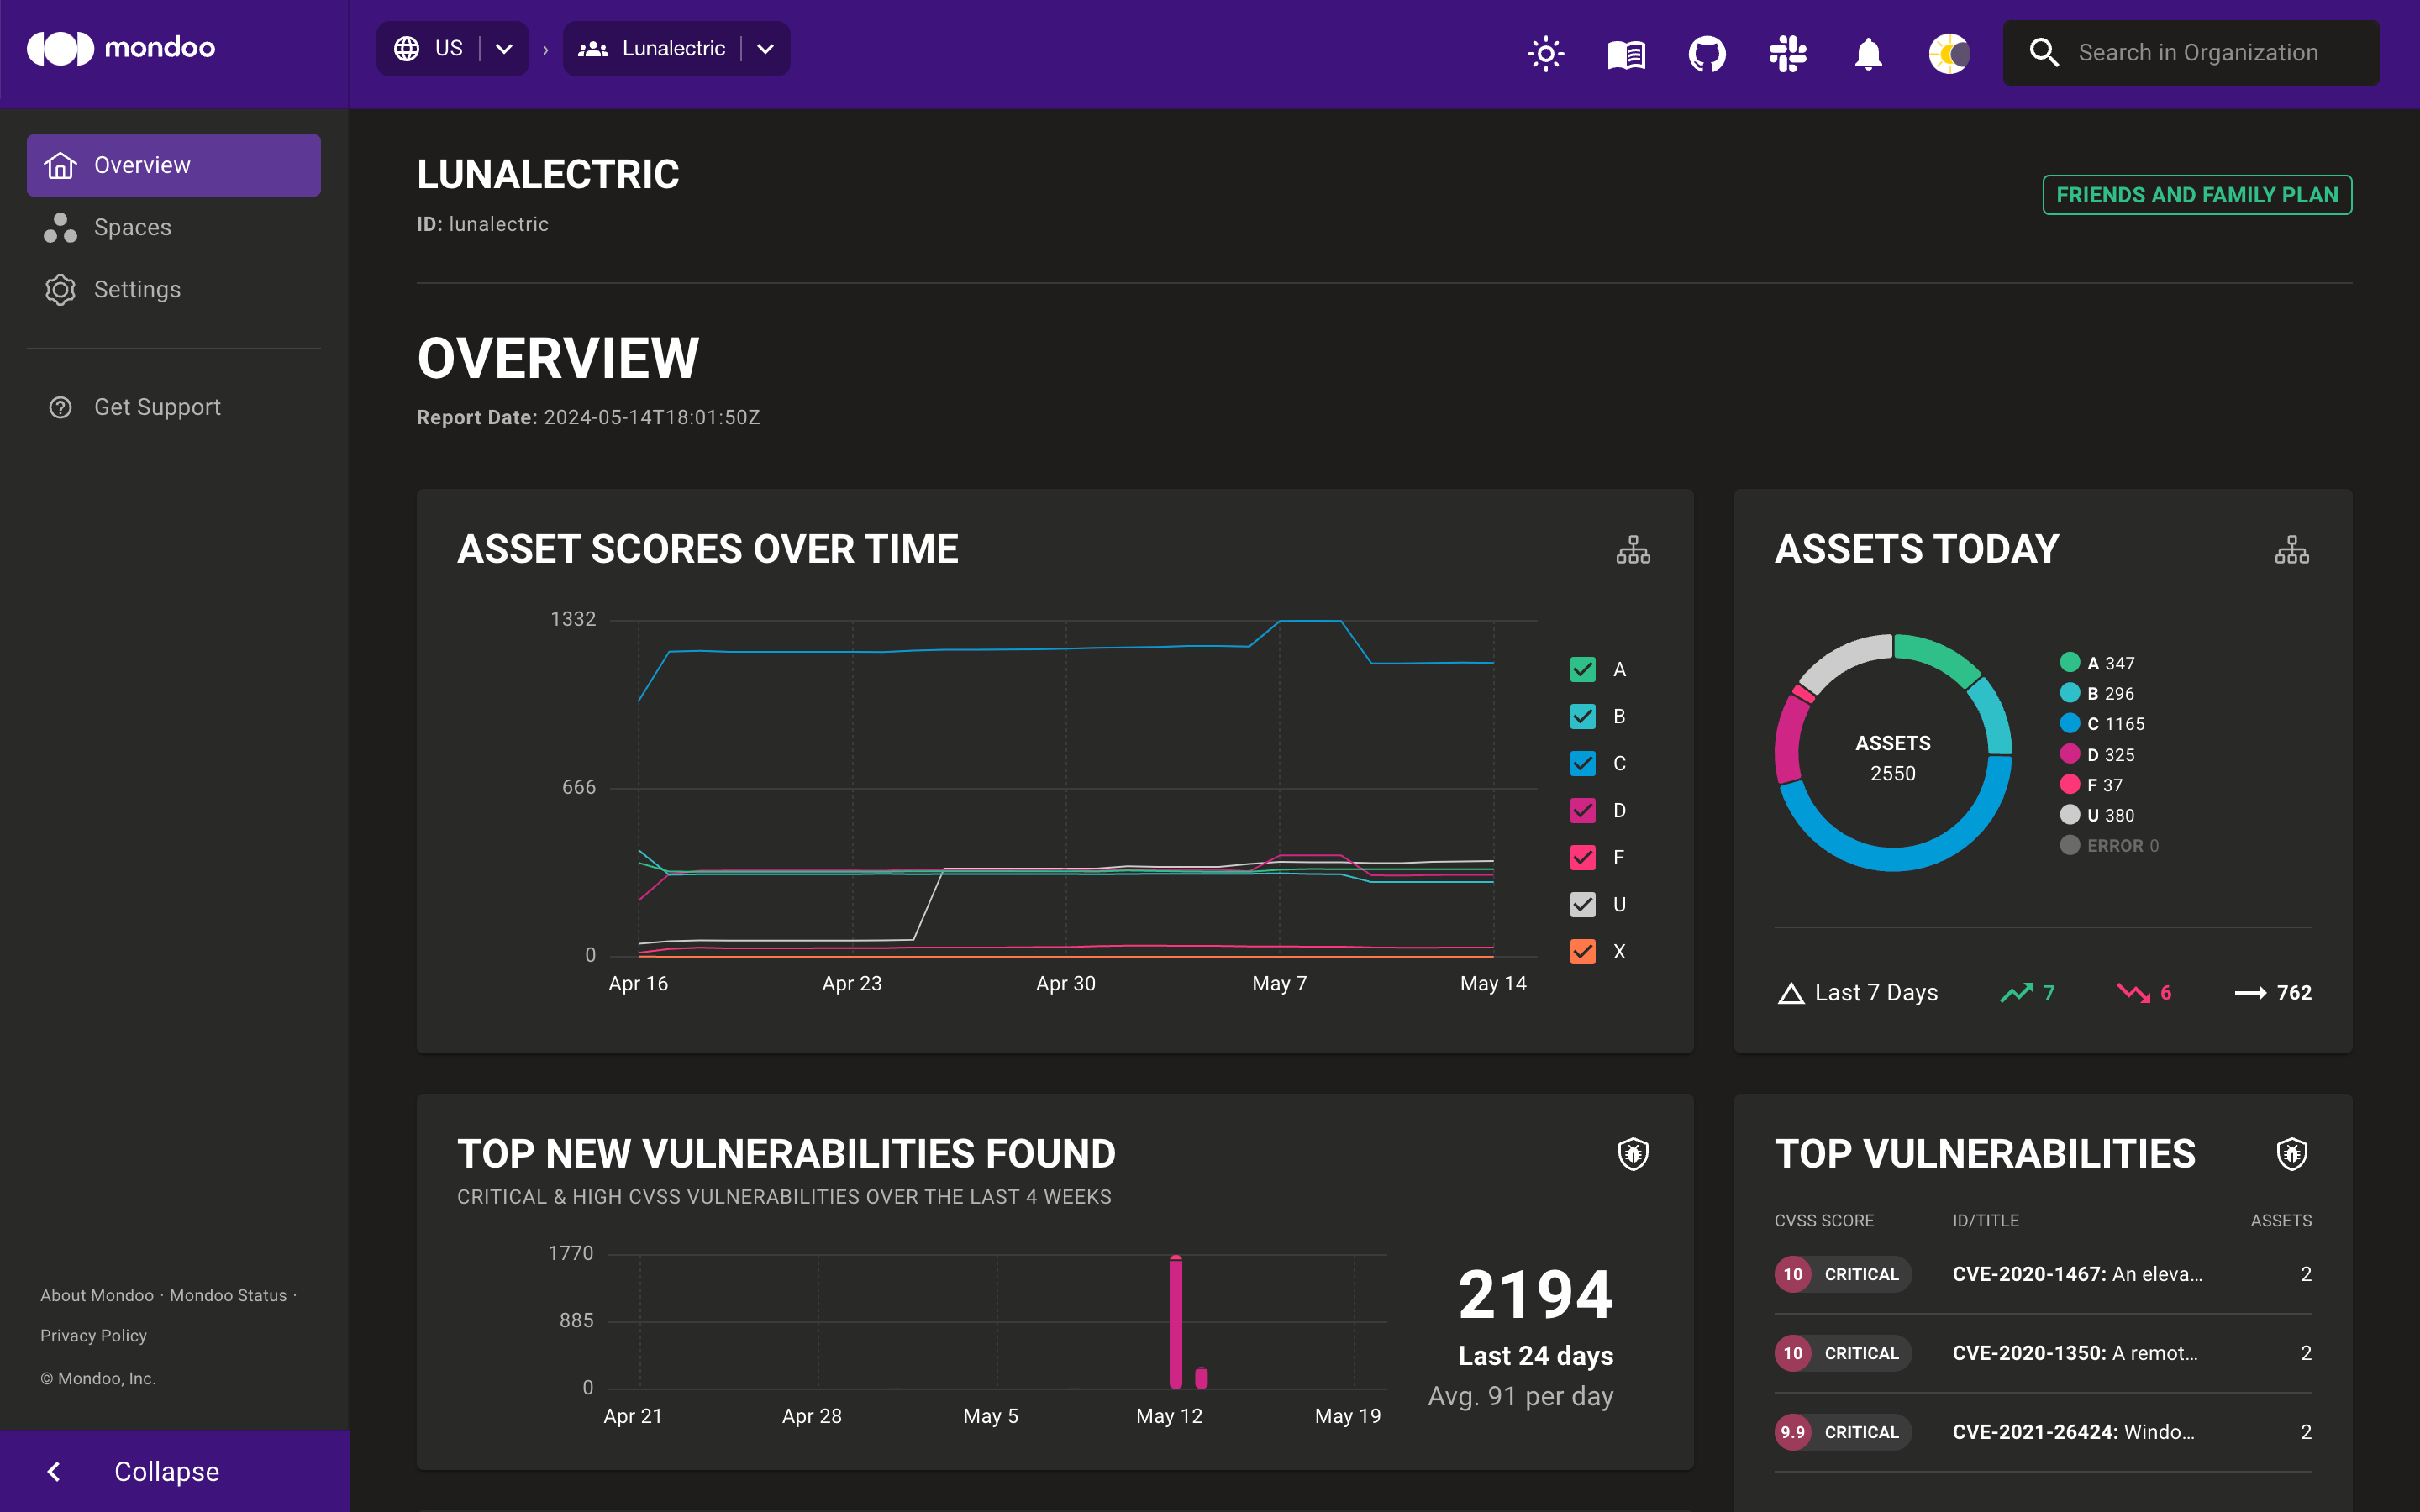Screen dimensions: 2420x1512
Task: Click the Report Date timestamp
Action: pos(652,418)
